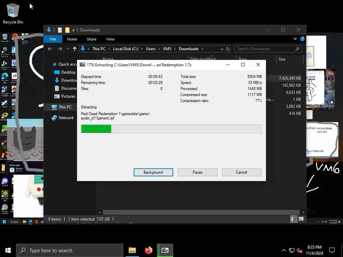
Task: Switch to large icons view
Action: pos(301,219)
